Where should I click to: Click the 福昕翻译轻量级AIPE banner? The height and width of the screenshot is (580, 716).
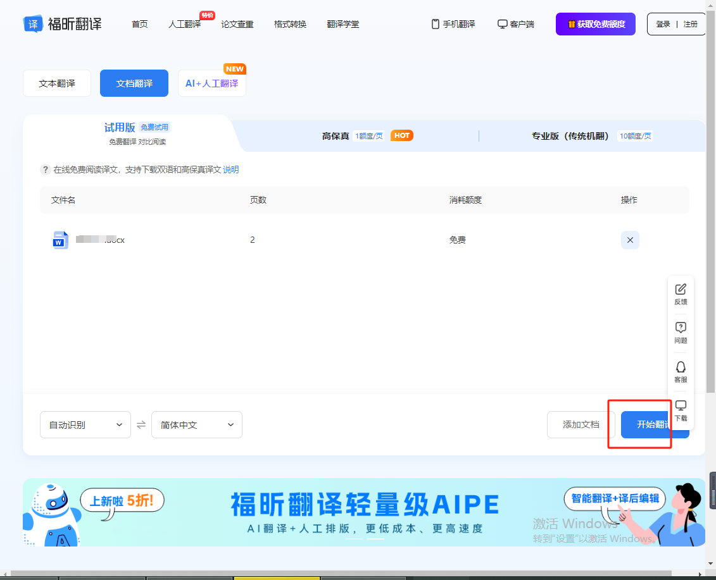(364, 512)
